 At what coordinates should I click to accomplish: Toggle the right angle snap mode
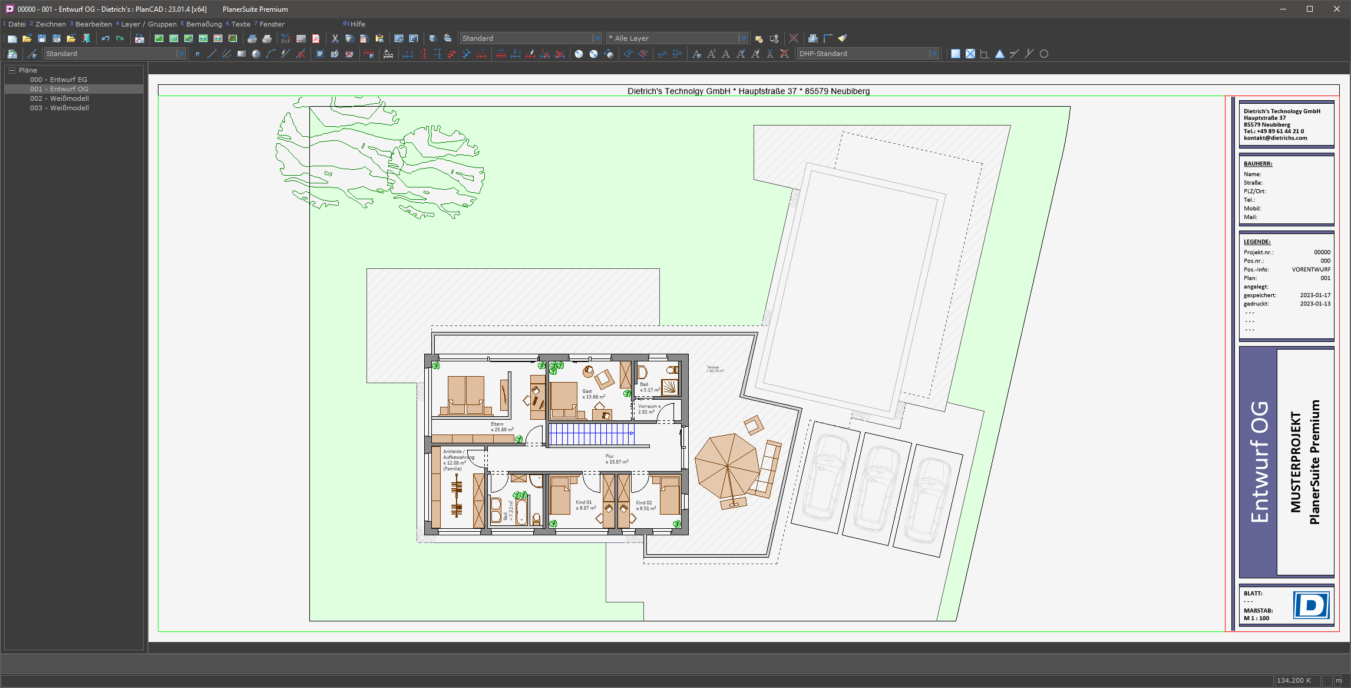click(x=985, y=54)
